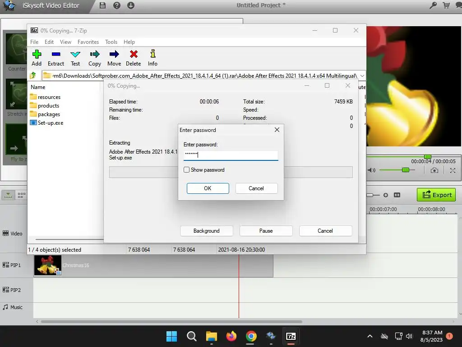This screenshot has height=347, width=462.
Task: Enable the Show password checkbox
Action: click(x=186, y=170)
